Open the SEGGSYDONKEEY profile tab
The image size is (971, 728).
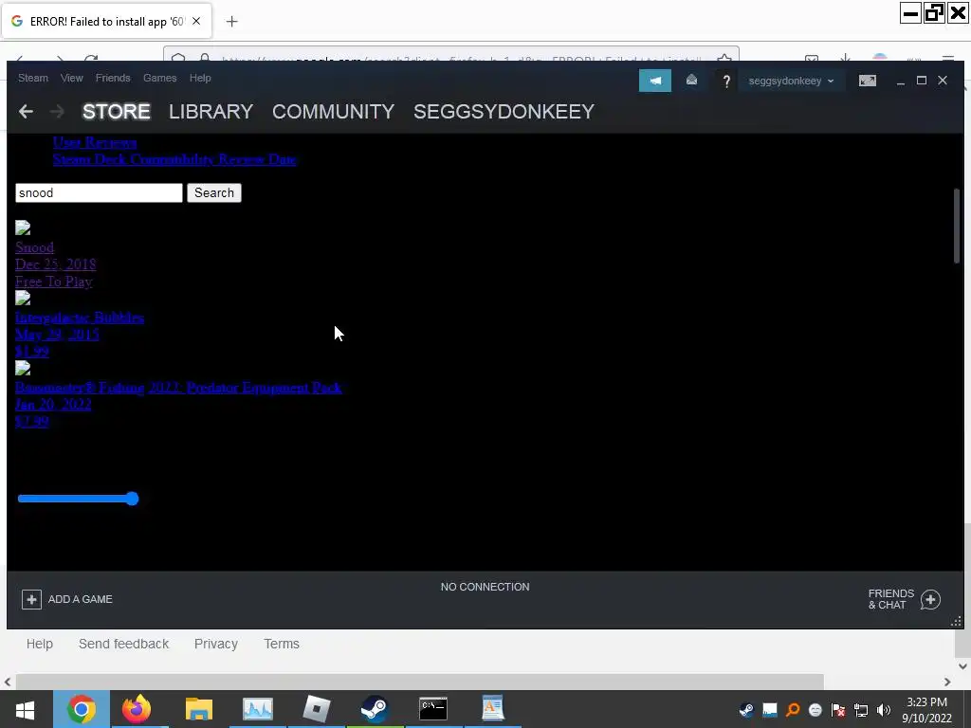(504, 112)
